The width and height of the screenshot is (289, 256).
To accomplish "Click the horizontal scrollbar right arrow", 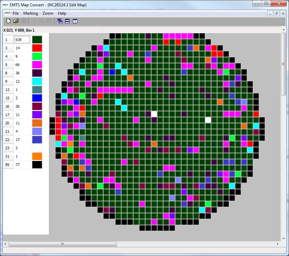I will coord(278,244).
